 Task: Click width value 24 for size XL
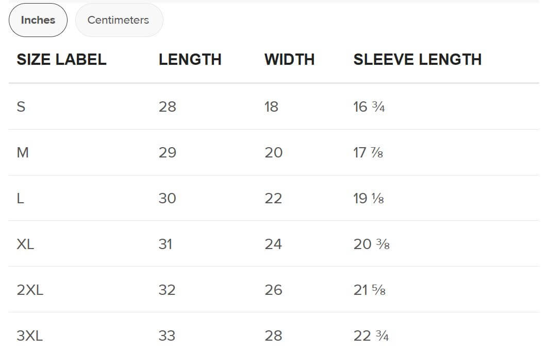(x=273, y=244)
